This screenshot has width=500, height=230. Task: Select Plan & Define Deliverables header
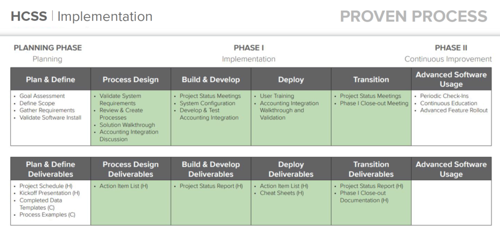50,169
